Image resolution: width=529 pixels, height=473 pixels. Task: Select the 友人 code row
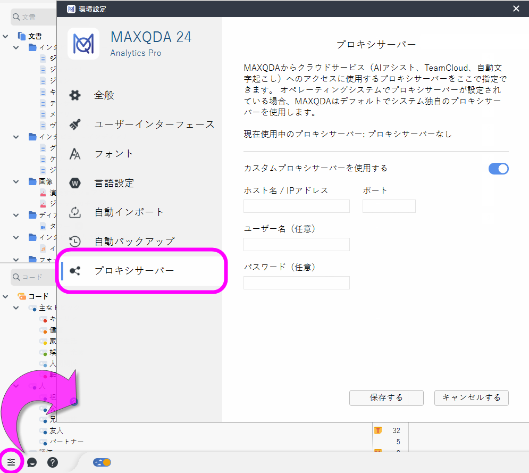(x=56, y=431)
